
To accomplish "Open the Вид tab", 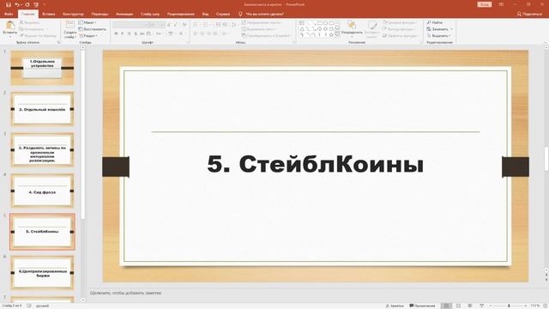I will pos(205,14).
